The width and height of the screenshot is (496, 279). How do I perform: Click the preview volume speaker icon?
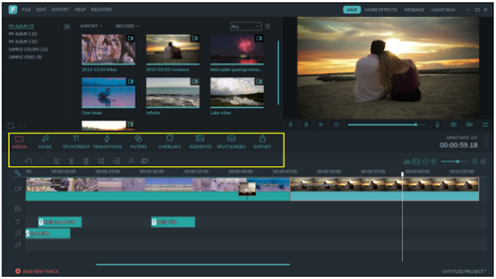point(470,125)
